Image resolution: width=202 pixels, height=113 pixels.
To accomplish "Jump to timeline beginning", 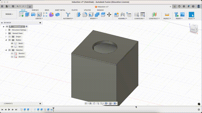I will tap(2, 110).
